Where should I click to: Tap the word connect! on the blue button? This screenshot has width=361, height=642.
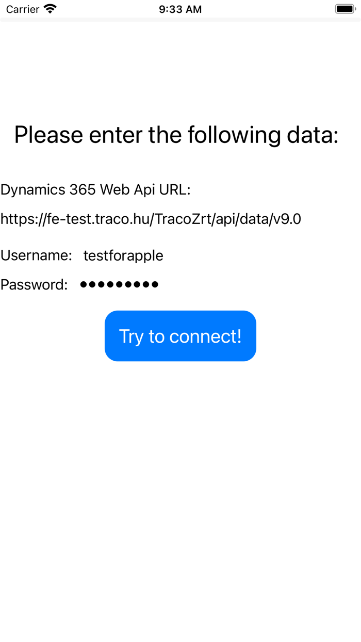point(205,336)
